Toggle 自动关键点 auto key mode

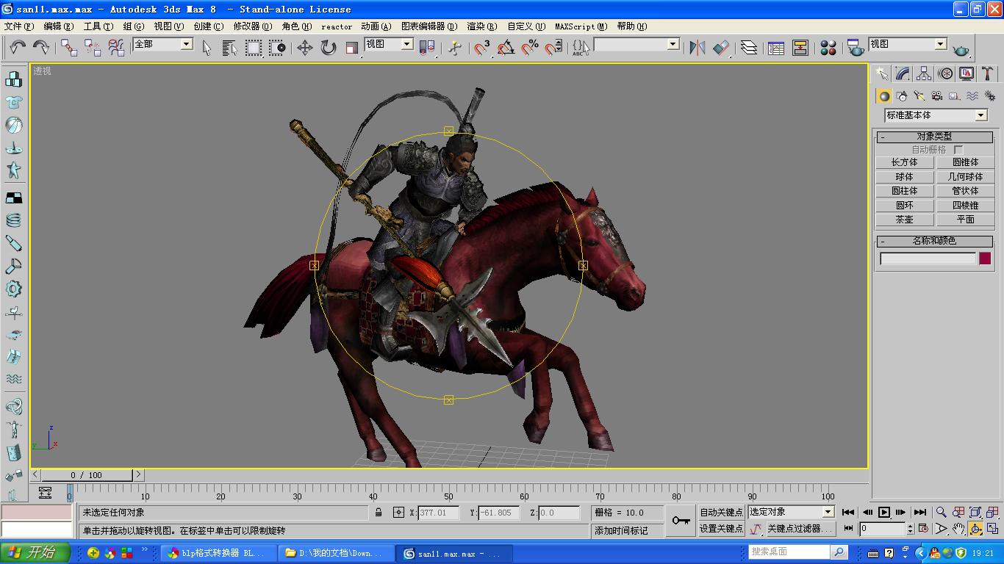tap(721, 512)
